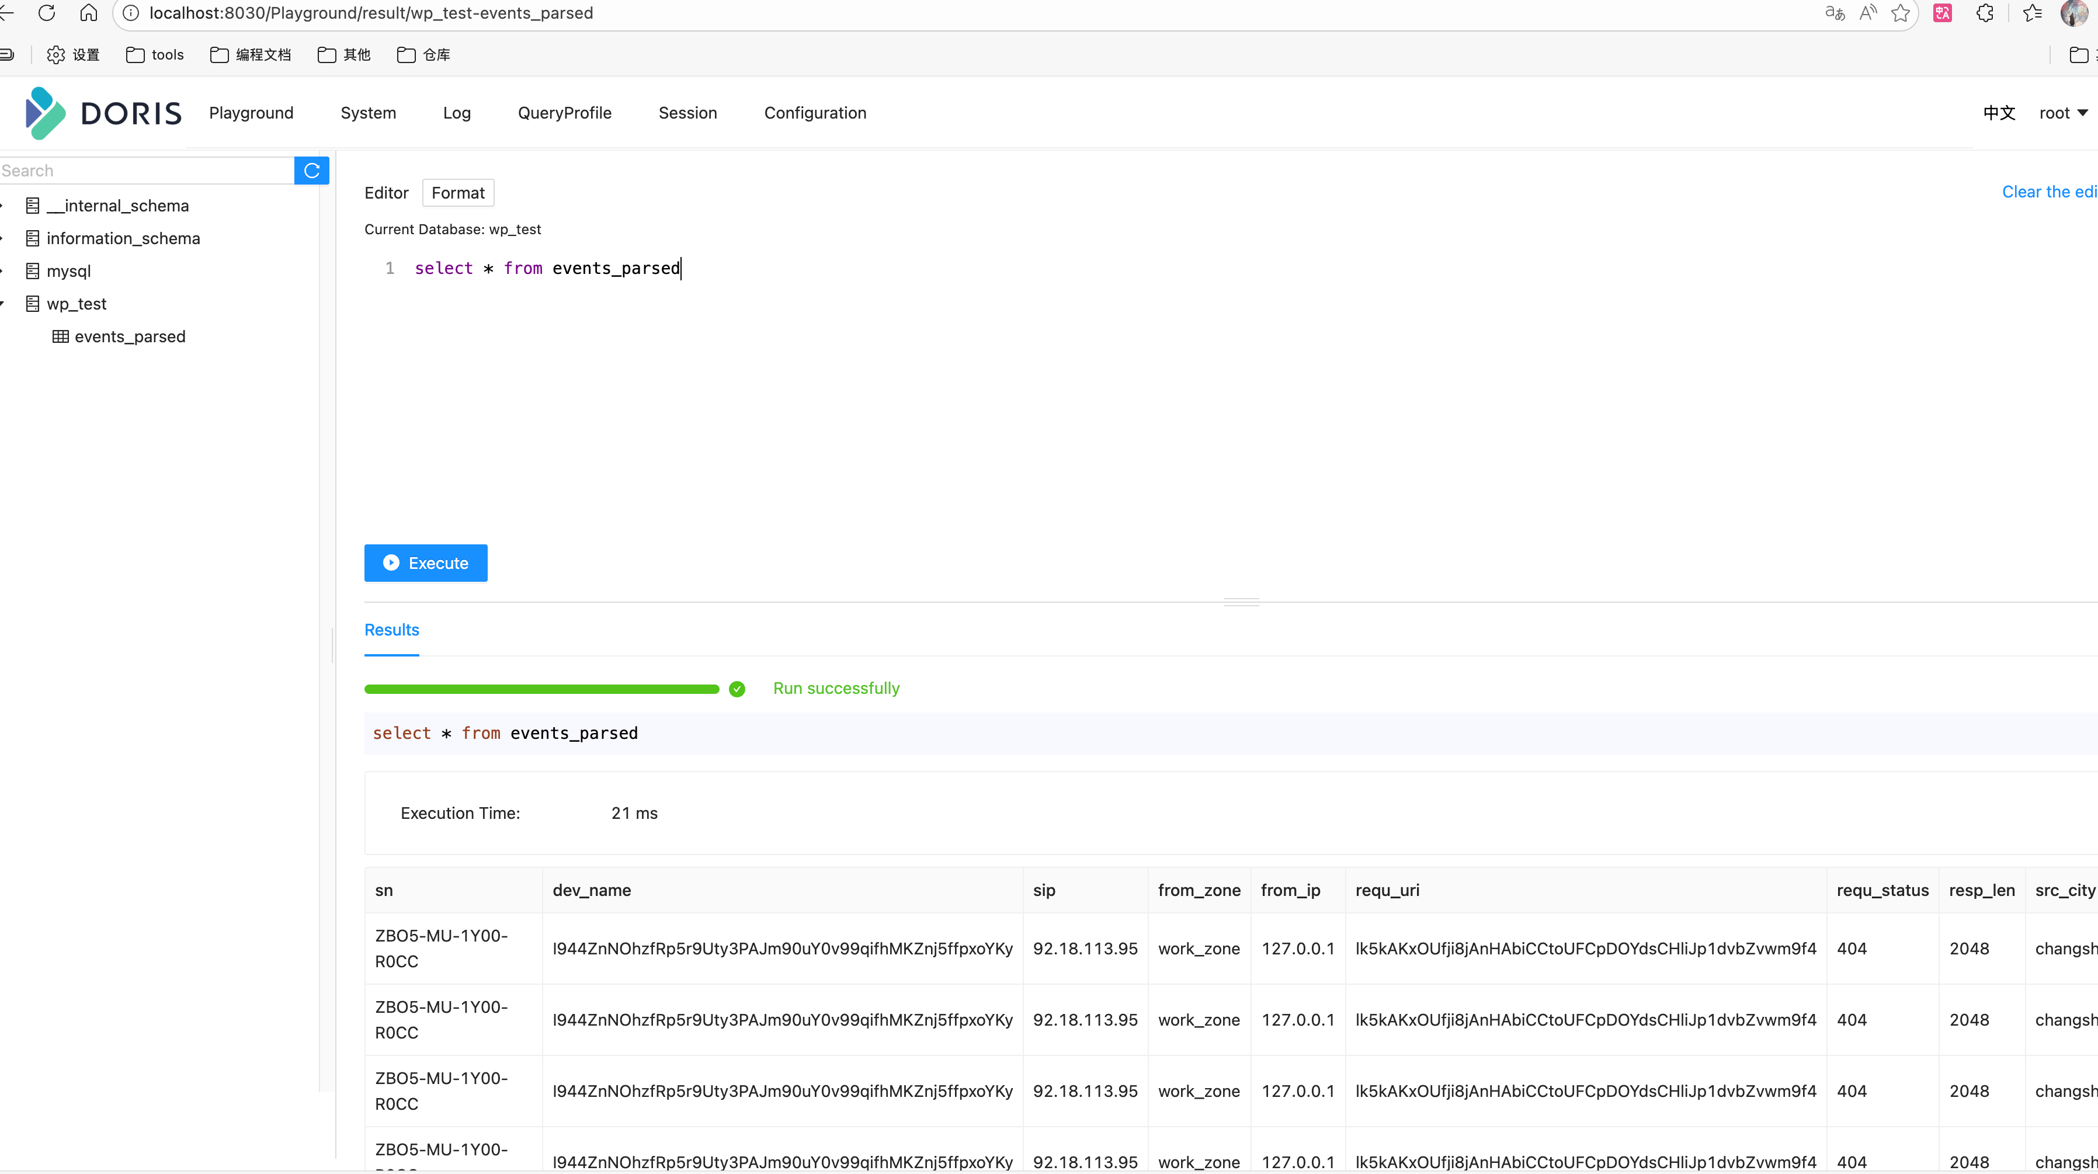Click the Execute button
This screenshot has height=1174, width=2098.
pos(425,563)
